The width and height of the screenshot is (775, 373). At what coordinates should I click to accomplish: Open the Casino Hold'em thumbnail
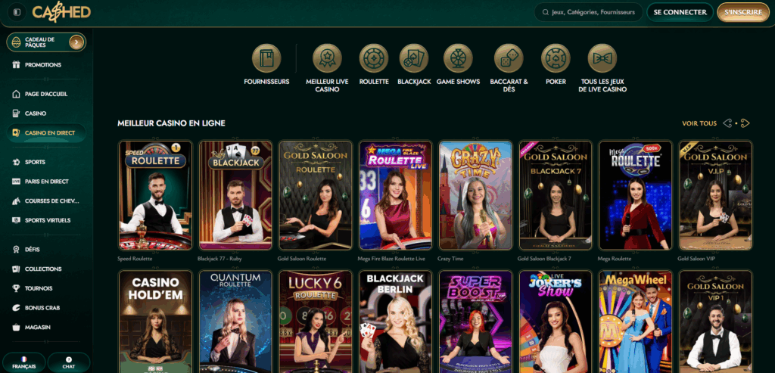click(x=155, y=322)
